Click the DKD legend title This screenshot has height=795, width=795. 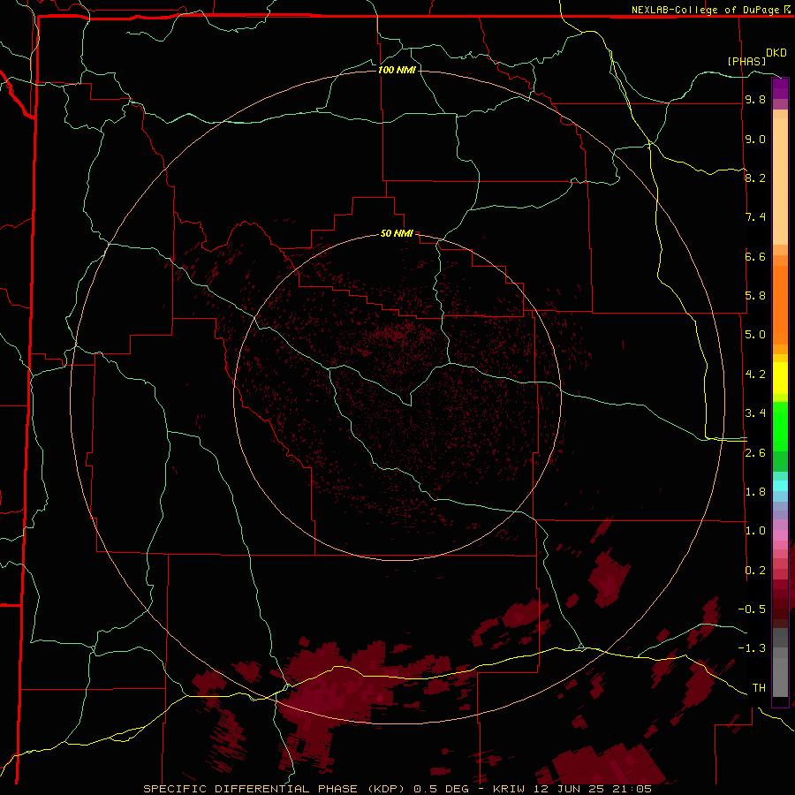pyautogui.click(x=776, y=52)
